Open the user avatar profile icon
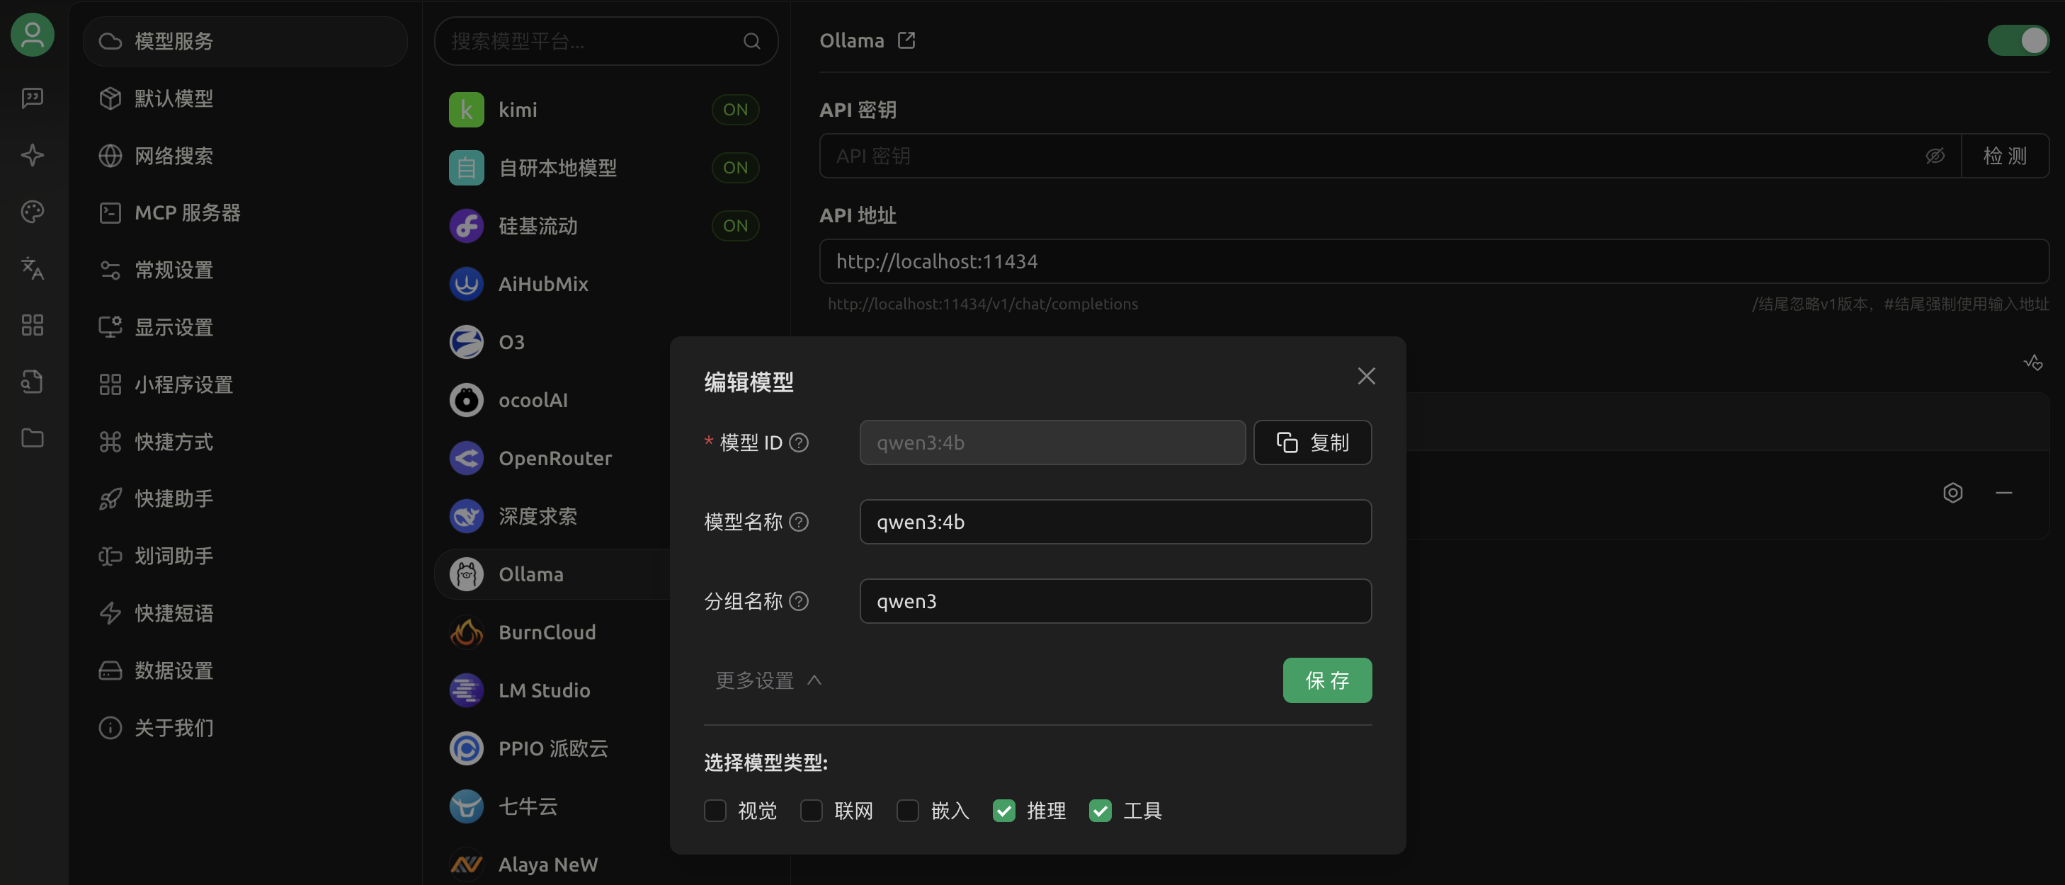Viewport: 2065px width, 885px height. (x=32, y=35)
